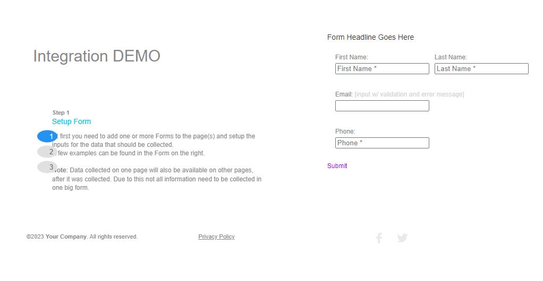Viewport: 543px width, 281px height.
Task: Open the Twitter bird icon in footer
Action: pyautogui.click(x=402, y=238)
